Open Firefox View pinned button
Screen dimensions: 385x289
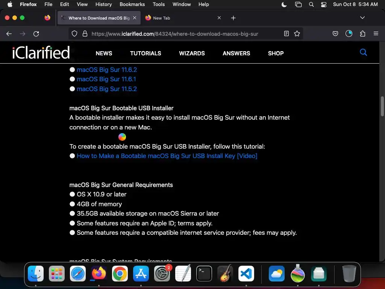tap(47, 18)
